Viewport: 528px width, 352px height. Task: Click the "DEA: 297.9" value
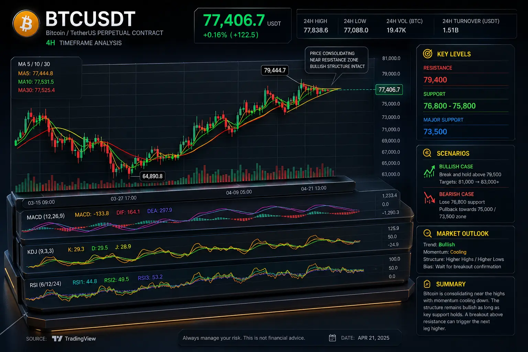[159, 210]
